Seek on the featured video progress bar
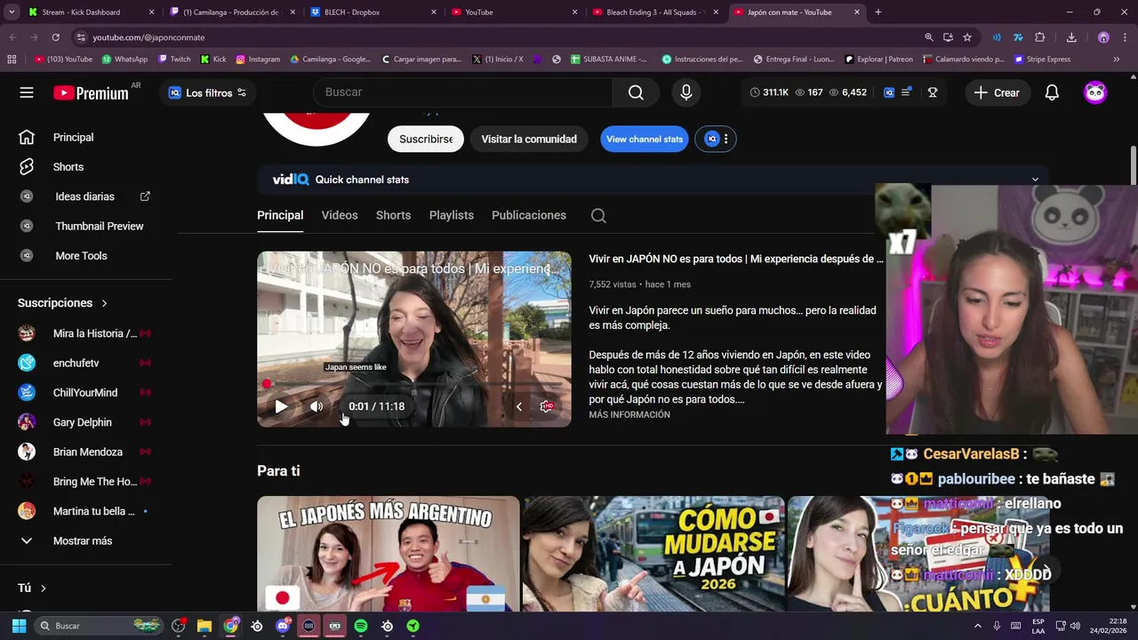This screenshot has width=1138, height=640. click(414, 385)
